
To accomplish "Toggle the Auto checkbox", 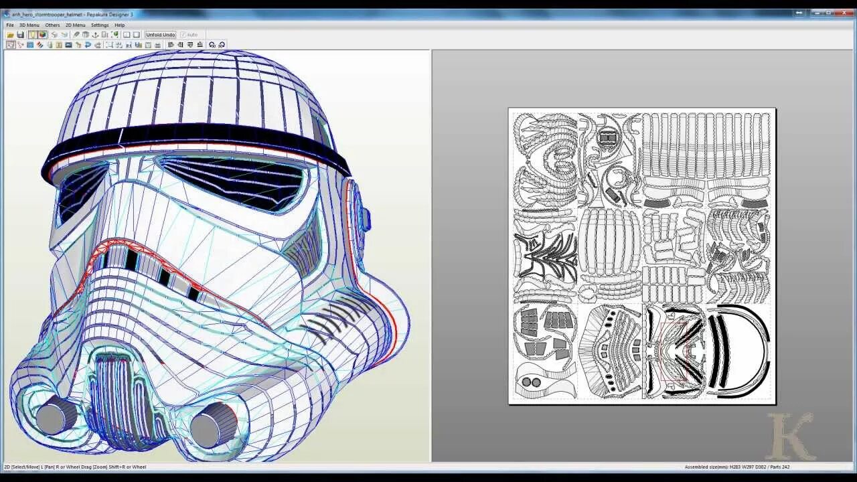I will [x=189, y=35].
